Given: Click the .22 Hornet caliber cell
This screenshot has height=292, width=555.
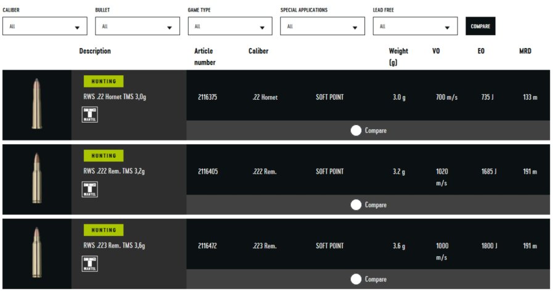Looking at the screenshot, I should pos(265,97).
